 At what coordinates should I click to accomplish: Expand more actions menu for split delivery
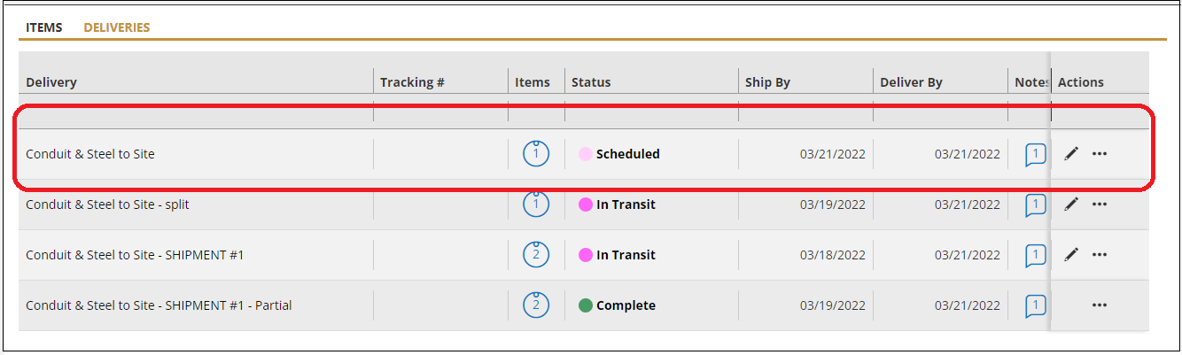pos(1100,205)
